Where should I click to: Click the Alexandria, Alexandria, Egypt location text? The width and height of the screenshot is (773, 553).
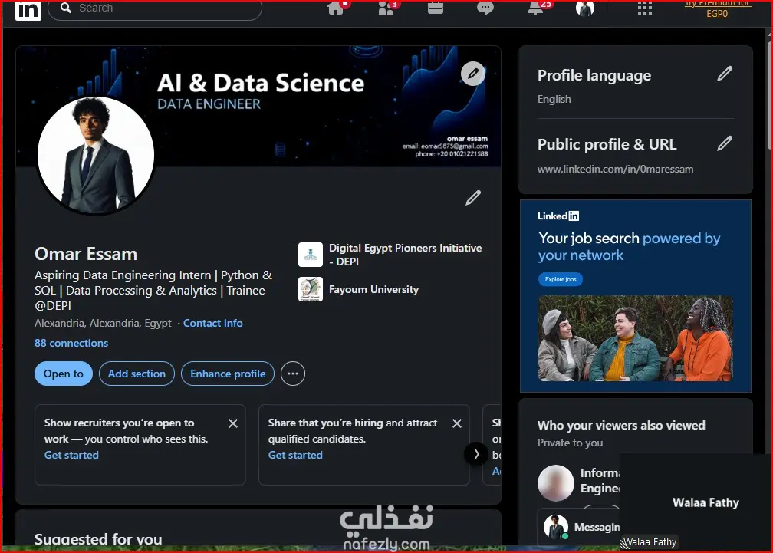coord(103,324)
